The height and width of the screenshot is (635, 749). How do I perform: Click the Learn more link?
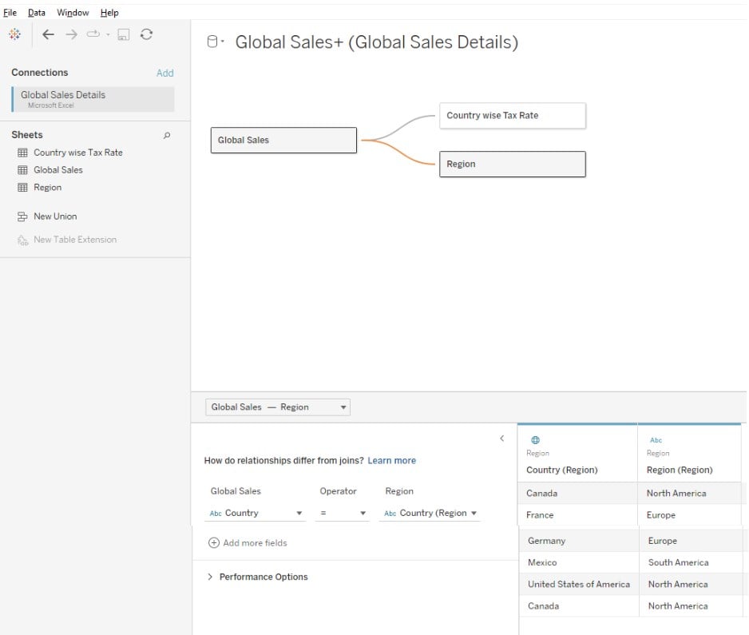392,461
